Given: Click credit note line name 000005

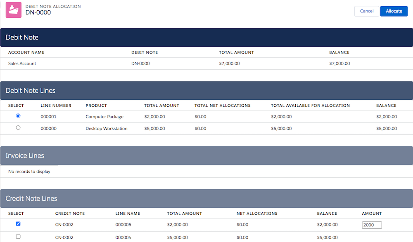Looking at the screenshot, I should point(123,225).
